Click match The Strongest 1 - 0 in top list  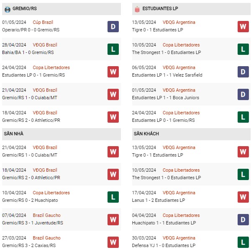coord(166,52)
